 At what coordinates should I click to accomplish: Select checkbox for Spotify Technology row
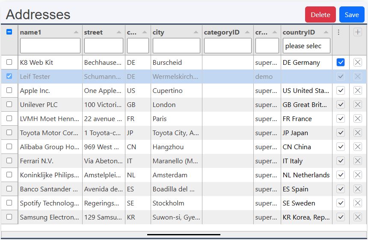(x=9, y=202)
